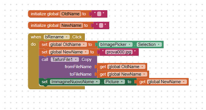Screen dimensions: 206x110
Task: Click the fromFileName parameter label
Action: tap(78, 67)
